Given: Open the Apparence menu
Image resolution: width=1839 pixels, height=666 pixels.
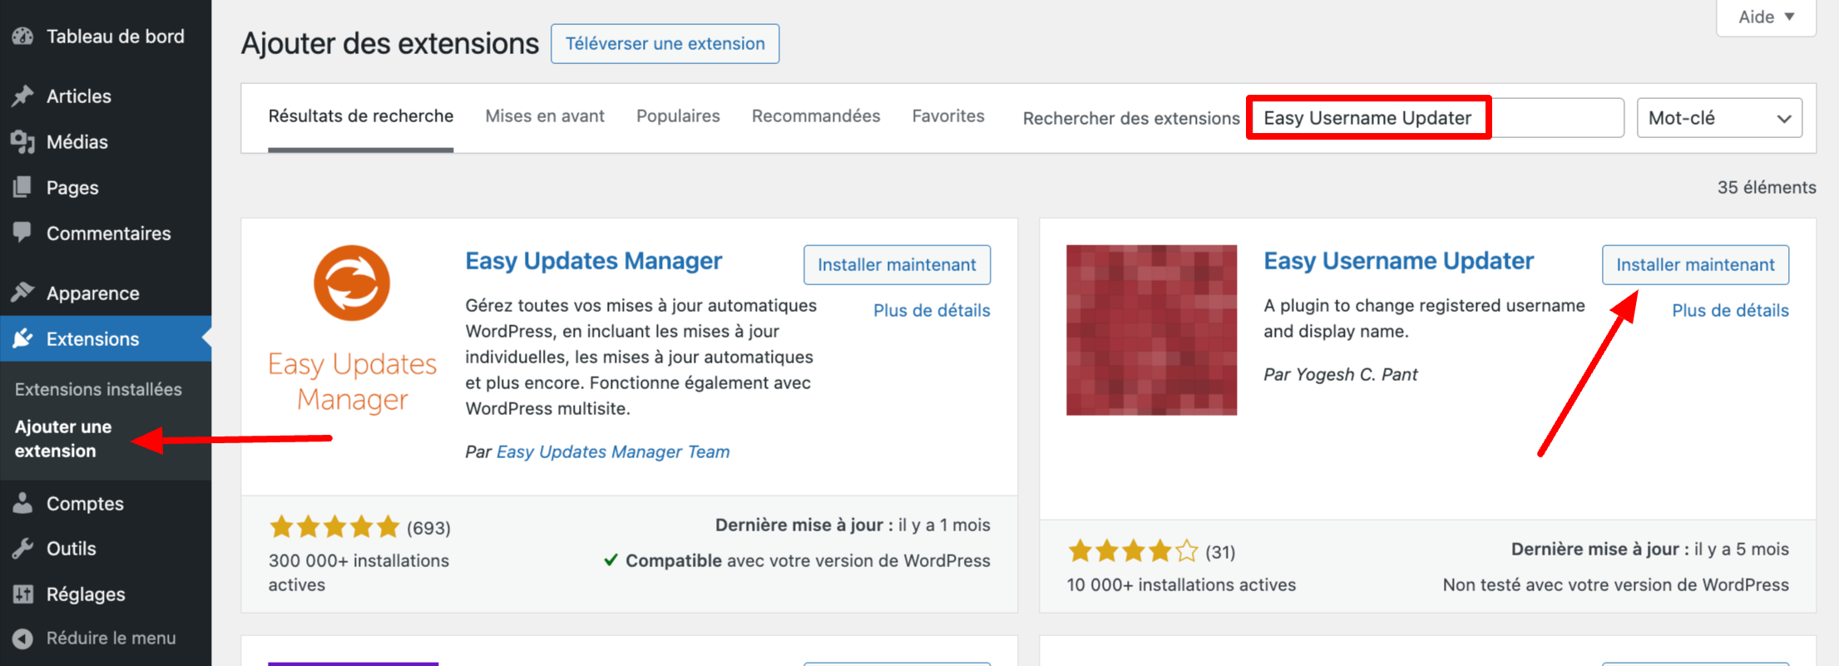Looking at the screenshot, I should (106, 293).
